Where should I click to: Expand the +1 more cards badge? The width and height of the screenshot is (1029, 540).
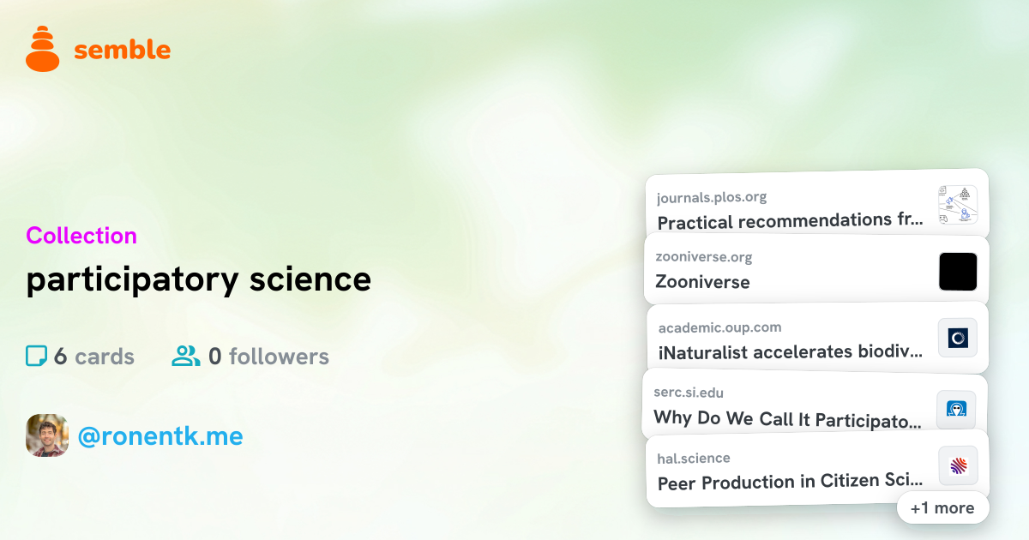coord(942,507)
